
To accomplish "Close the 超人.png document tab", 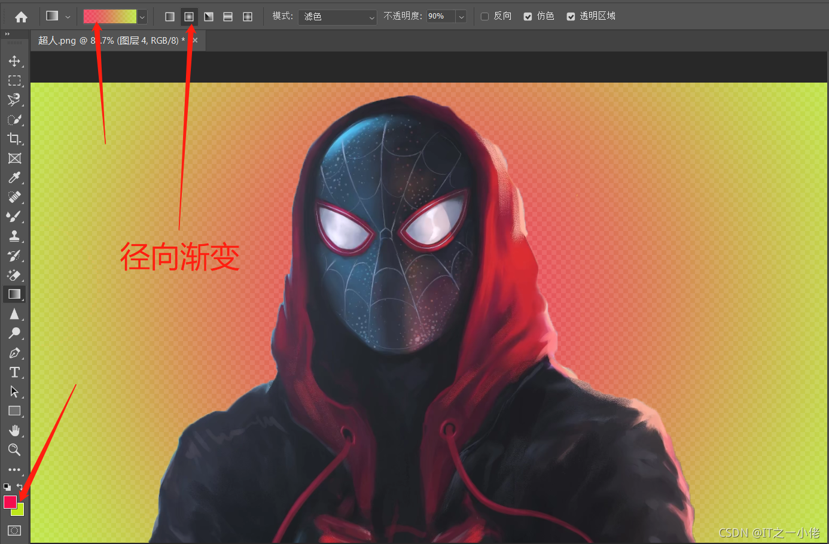I will point(195,40).
